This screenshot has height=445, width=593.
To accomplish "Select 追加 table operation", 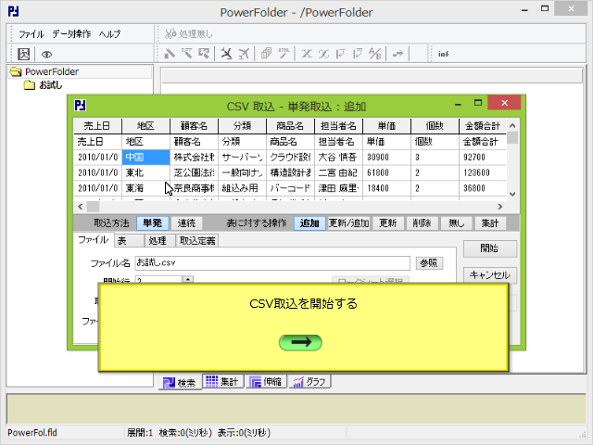I will tap(309, 223).
